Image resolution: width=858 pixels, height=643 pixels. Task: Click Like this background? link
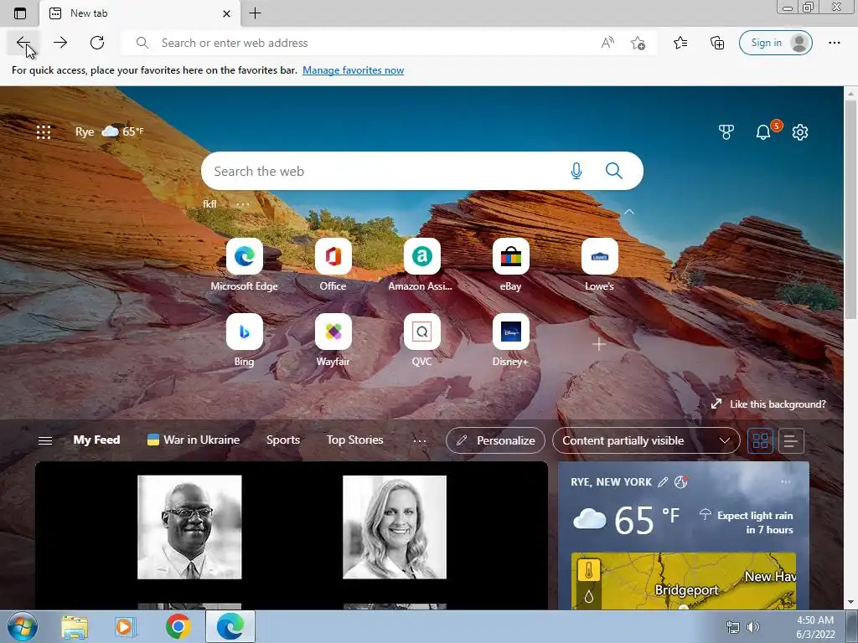click(x=769, y=404)
